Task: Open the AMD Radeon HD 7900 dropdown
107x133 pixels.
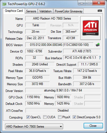Action: point(34,127)
